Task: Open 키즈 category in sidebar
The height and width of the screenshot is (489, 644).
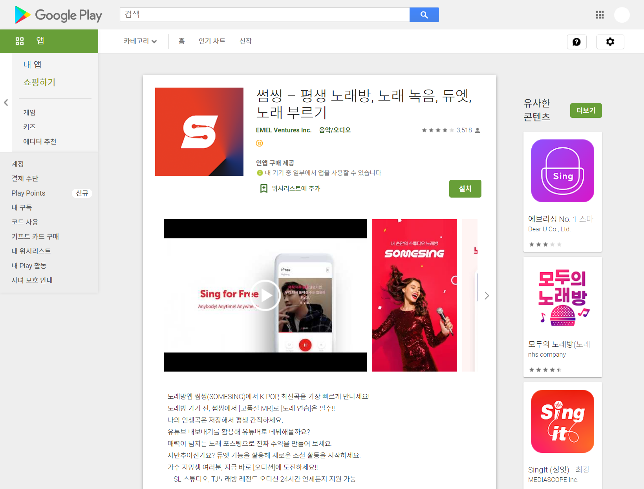Action: pyautogui.click(x=29, y=127)
